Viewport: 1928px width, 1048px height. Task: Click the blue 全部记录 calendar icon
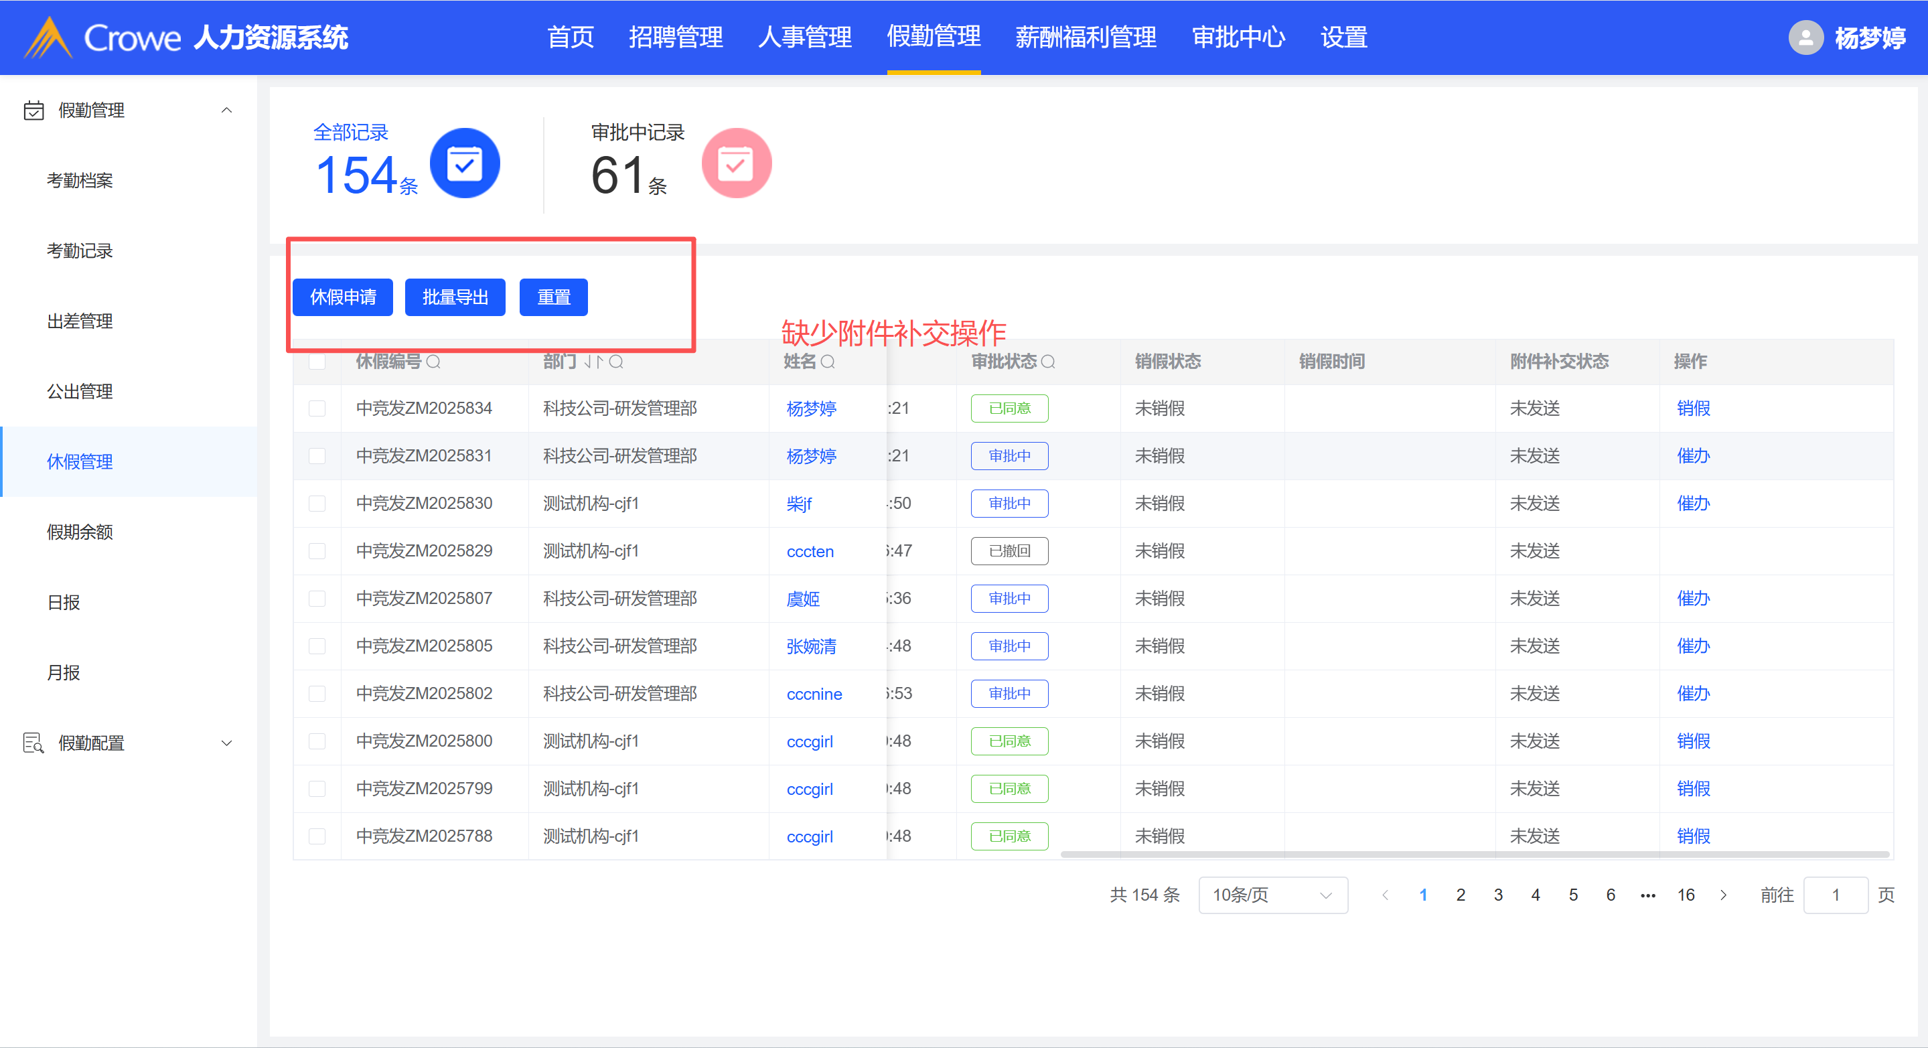(x=464, y=163)
